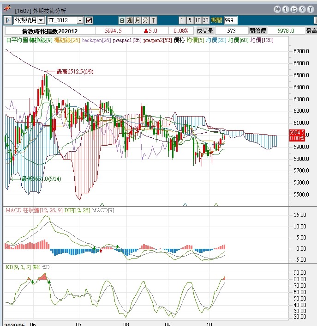317x326 pixels.
Task: Click the 5500.0 price axis label
Action: [x=301, y=195]
